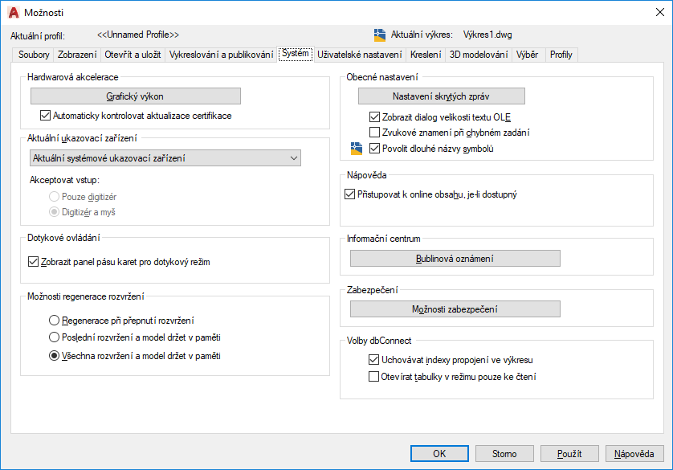This screenshot has width=673, height=470.
Task: Choose Poslední rozvržení a model držet v paměti
Action: pyautogui.click(x=55, y=337)
